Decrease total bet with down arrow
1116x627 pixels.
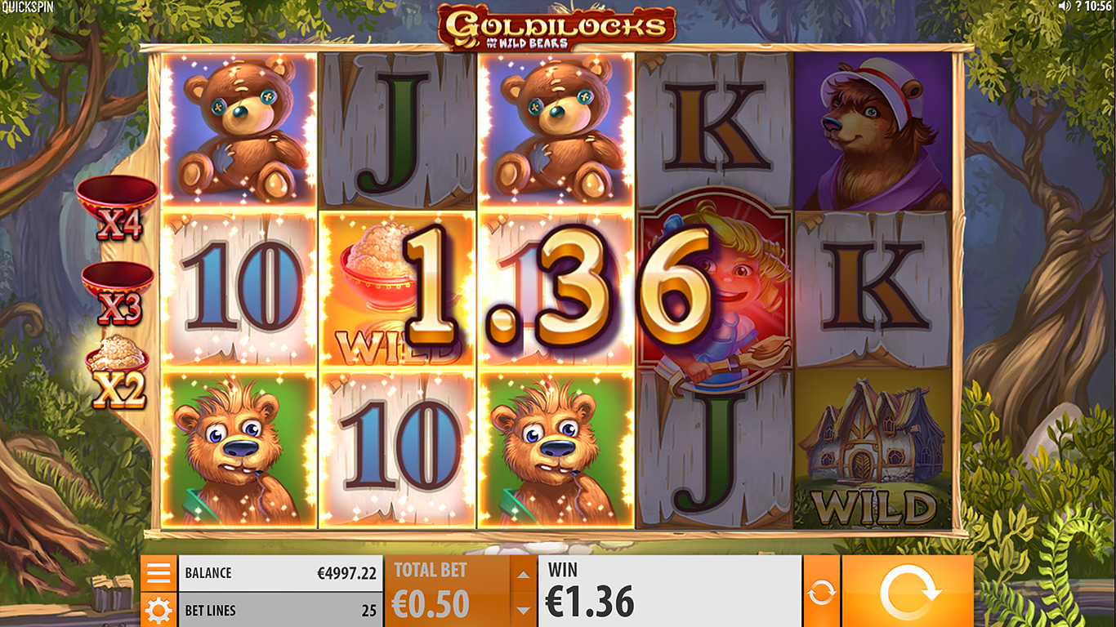click(x=523, y=610)
